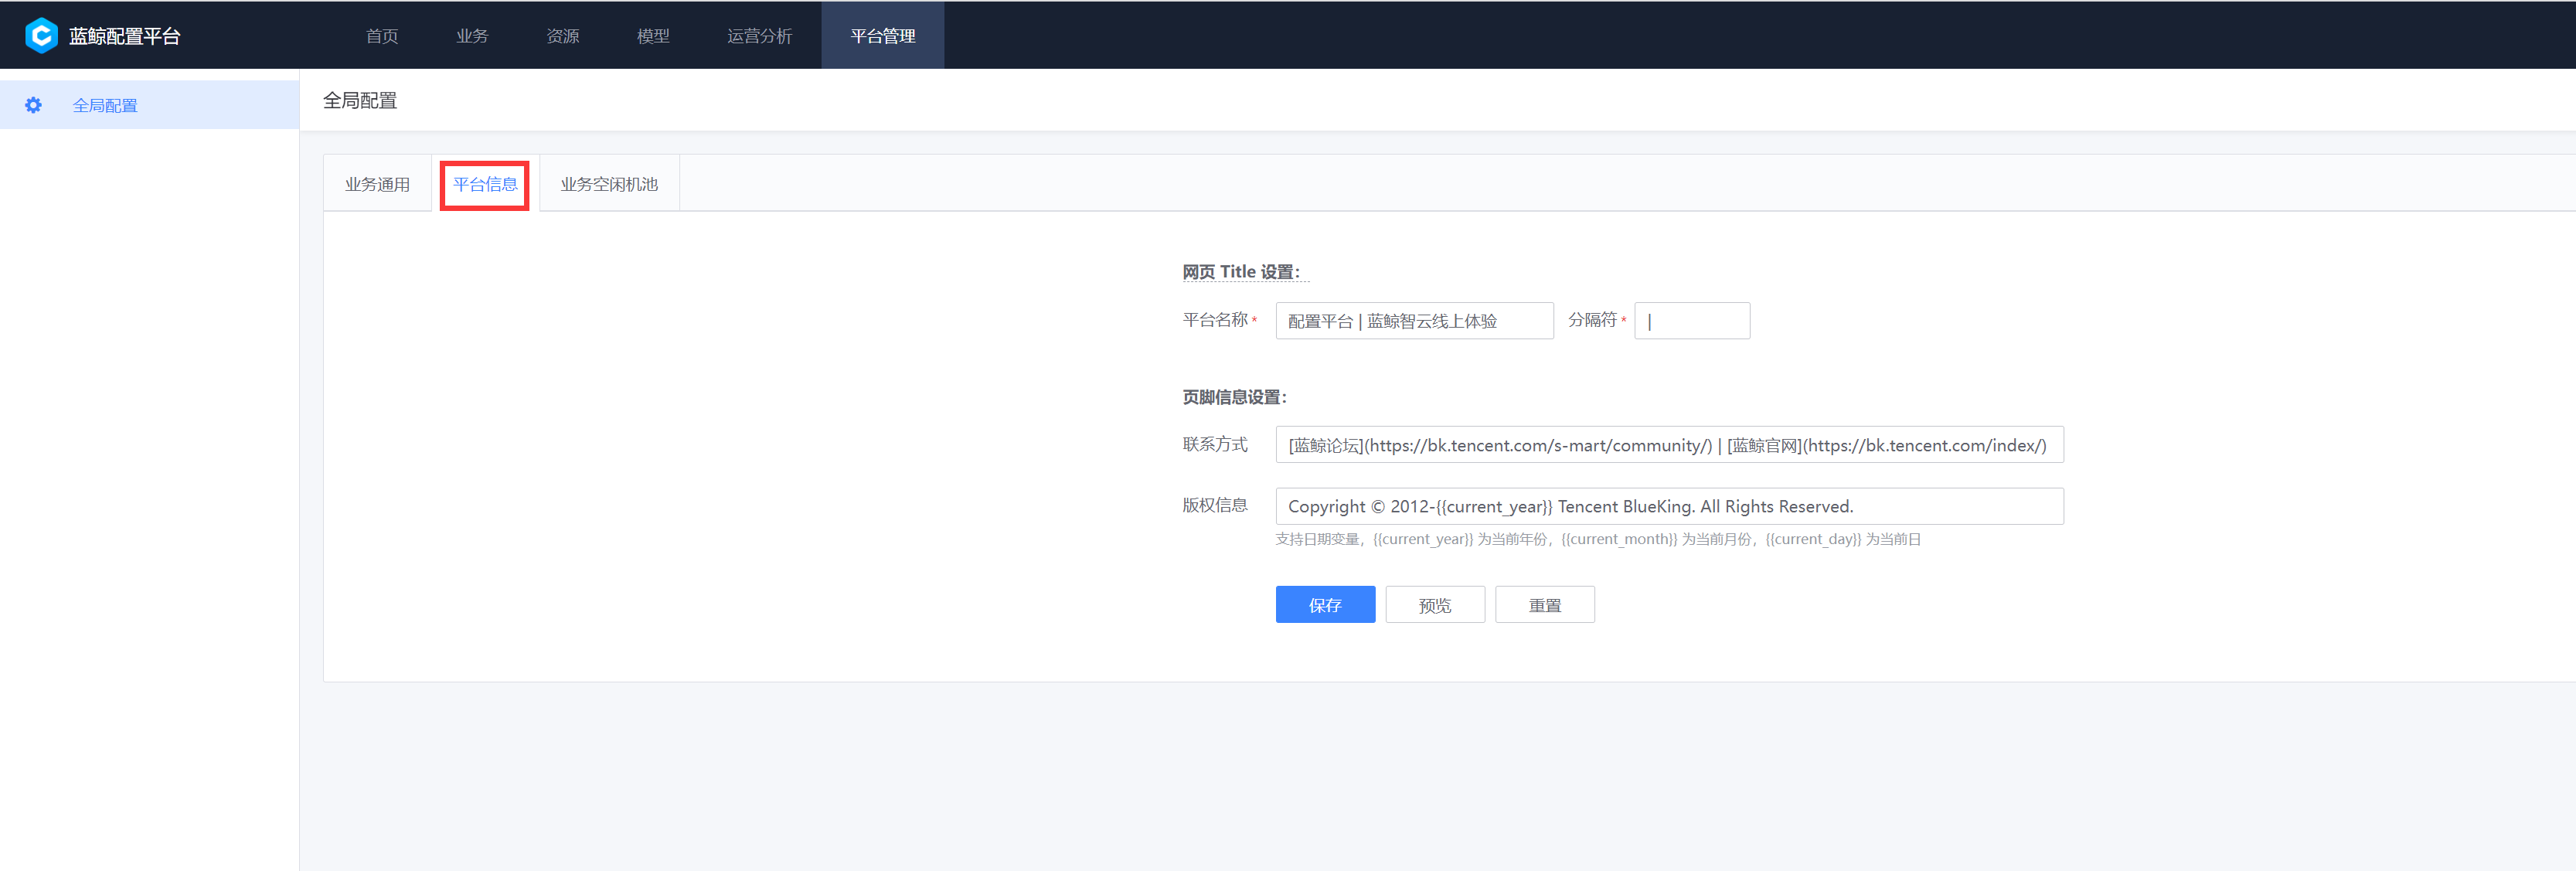Click the blue 保存 button
This screenshot has width=2576, height=871.
1325,605
